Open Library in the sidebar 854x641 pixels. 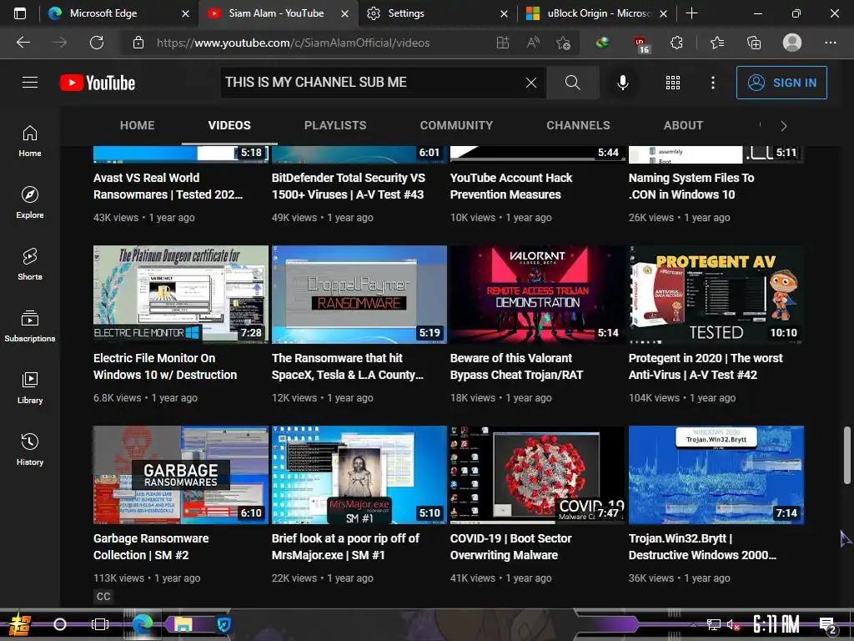click(x=30, y=387)
